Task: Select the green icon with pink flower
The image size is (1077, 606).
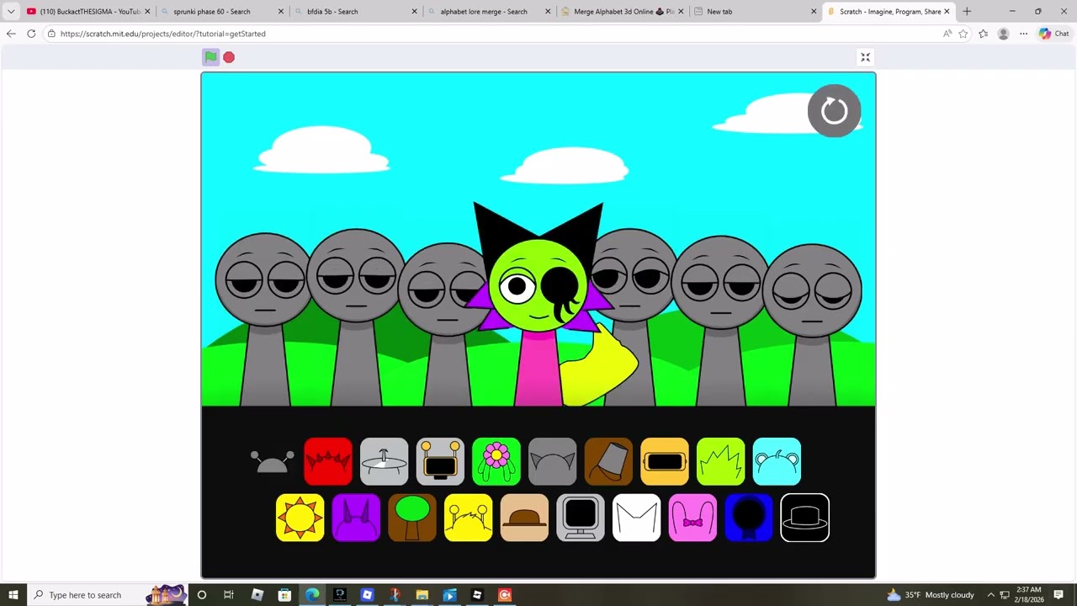Action: (496, 461)
